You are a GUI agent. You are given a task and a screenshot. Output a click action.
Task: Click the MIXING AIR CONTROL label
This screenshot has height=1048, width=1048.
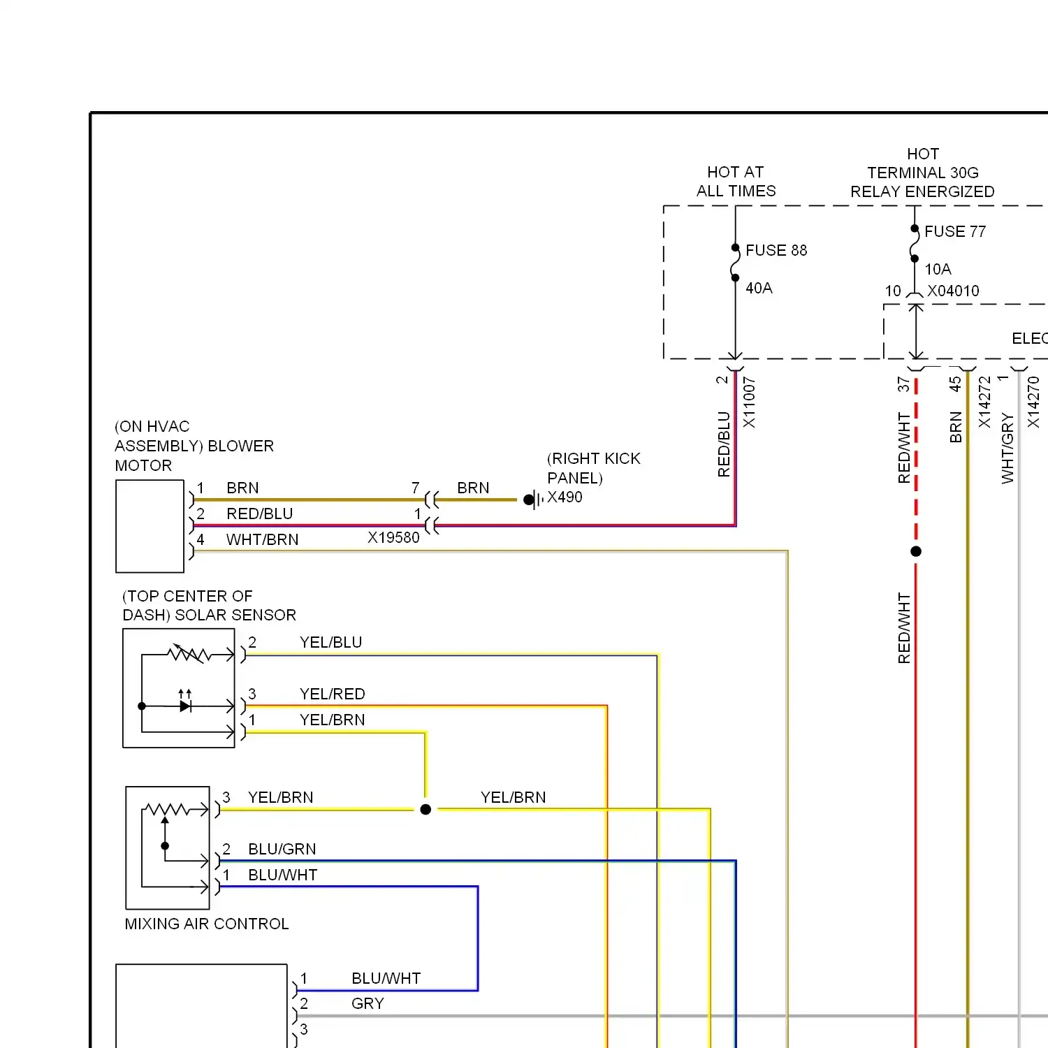coord(206,924)
